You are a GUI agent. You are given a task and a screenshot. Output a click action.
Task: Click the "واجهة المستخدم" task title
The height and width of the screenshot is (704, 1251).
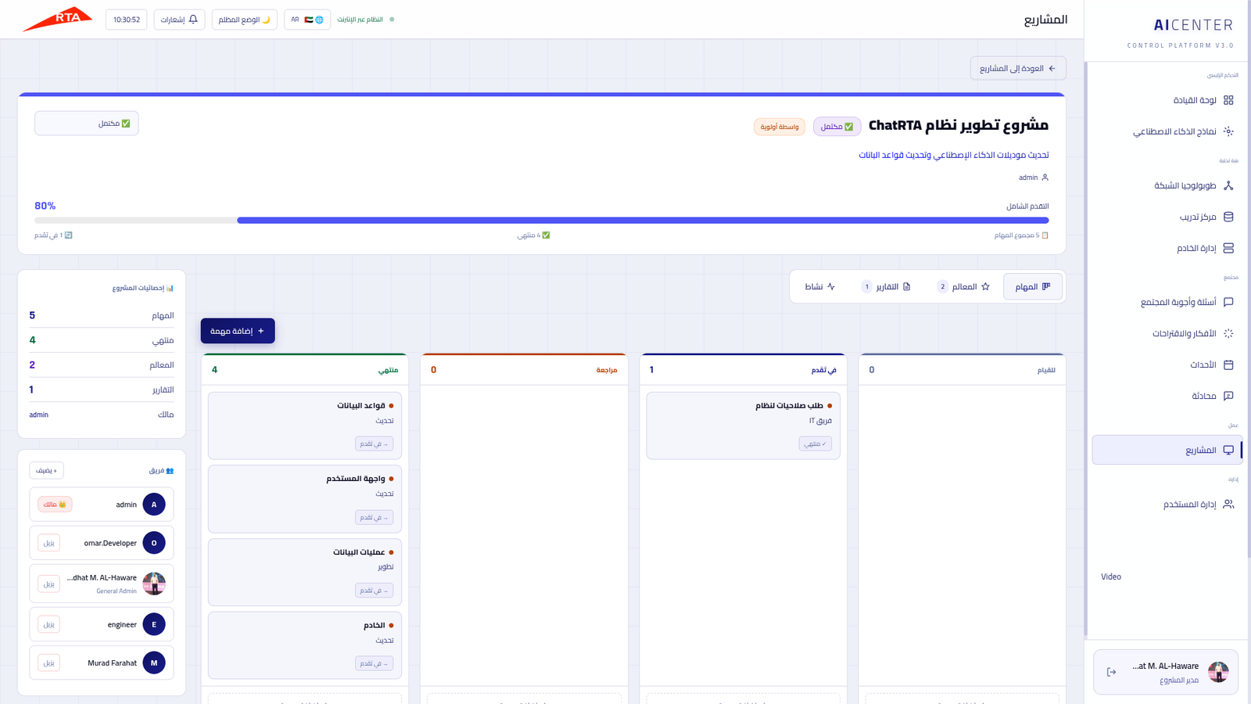(356, 479)
